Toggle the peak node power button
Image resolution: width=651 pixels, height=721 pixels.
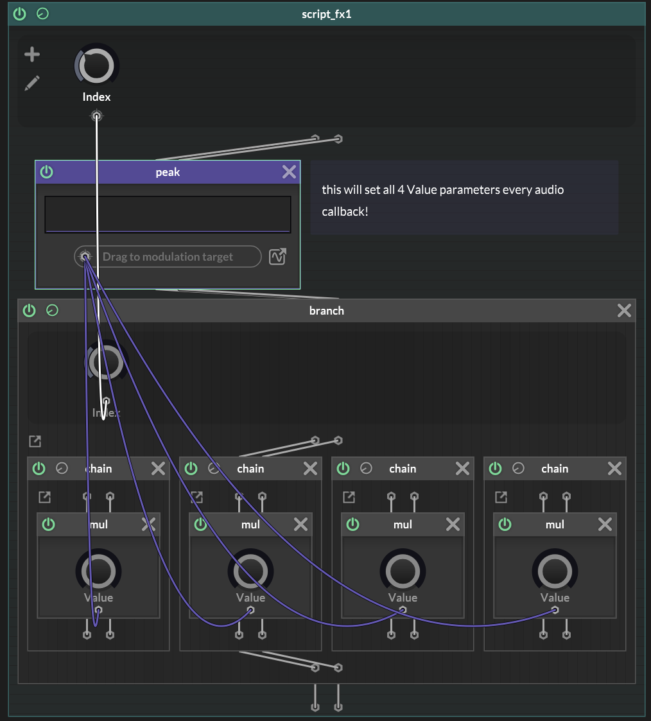(47, 172)
